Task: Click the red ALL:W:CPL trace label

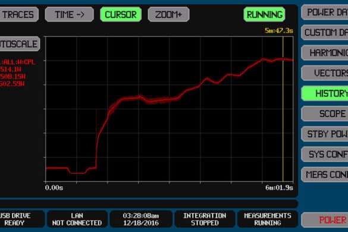Action: (17, 62)
